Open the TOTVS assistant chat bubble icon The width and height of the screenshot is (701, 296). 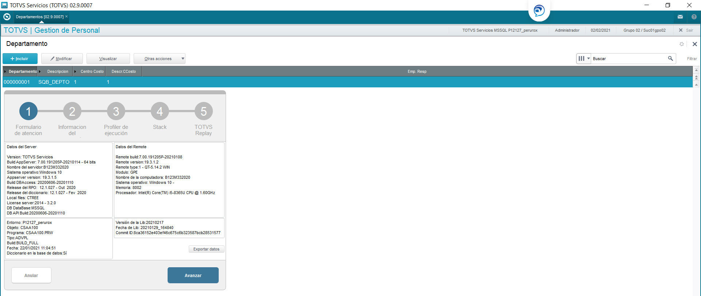539,10
